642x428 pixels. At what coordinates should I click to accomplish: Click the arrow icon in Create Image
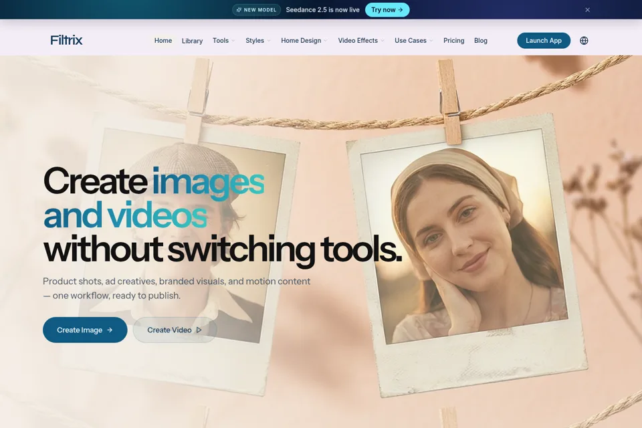(x=110, y=330)
